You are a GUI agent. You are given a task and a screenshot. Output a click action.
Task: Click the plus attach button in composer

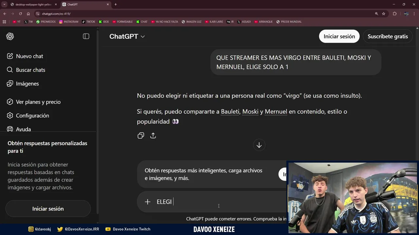click(x=148, y=202)
